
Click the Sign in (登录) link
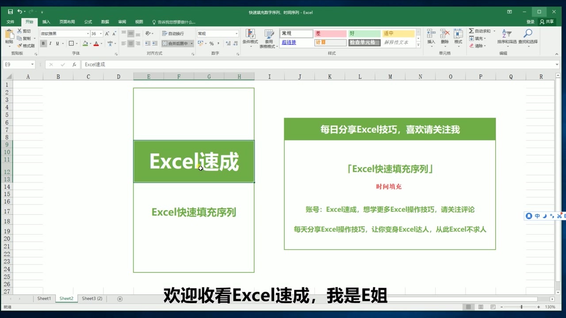[x=531, y=22]
